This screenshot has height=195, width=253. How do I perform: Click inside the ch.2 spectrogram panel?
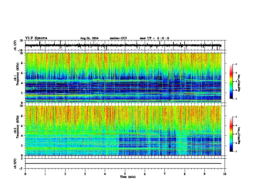coord(123,131)
